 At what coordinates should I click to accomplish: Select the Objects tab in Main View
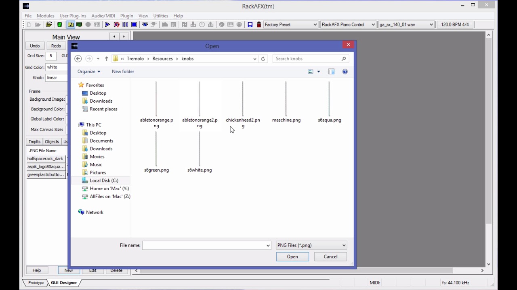click(x=52, y=142)
